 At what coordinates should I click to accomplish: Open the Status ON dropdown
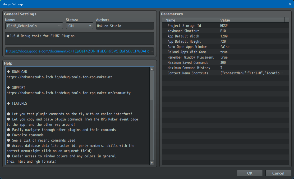pyautogui.click(x=80, y=26)
